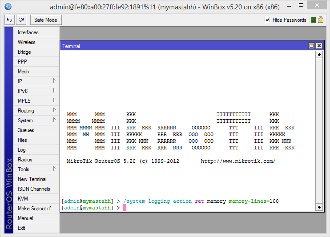Click the http://www.mikrotik.com/ text
Viewport: 330px width, 237px height.
pos(238,161)
